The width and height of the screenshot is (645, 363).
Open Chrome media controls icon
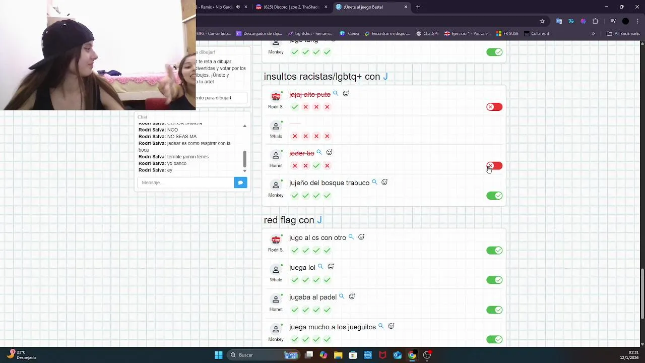click(x=613, y=21)
